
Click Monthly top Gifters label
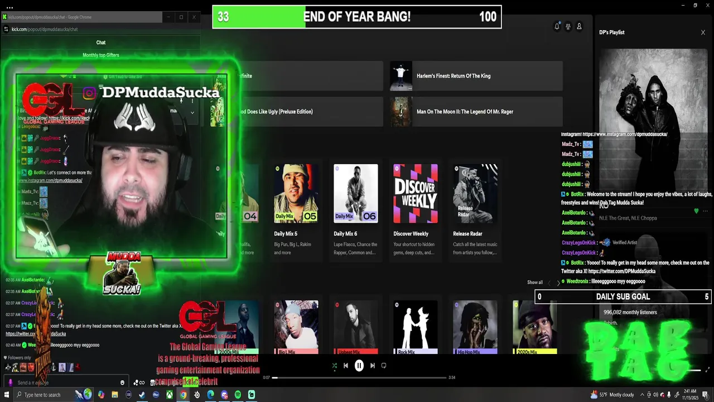pos(101,55)
